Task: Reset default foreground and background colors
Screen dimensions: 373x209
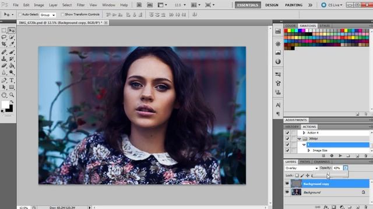Action: click(x=2, y=111)
